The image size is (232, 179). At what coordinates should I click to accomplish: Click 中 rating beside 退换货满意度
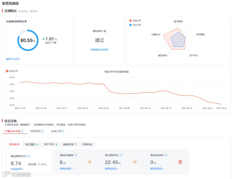click(x=90, y=162)
